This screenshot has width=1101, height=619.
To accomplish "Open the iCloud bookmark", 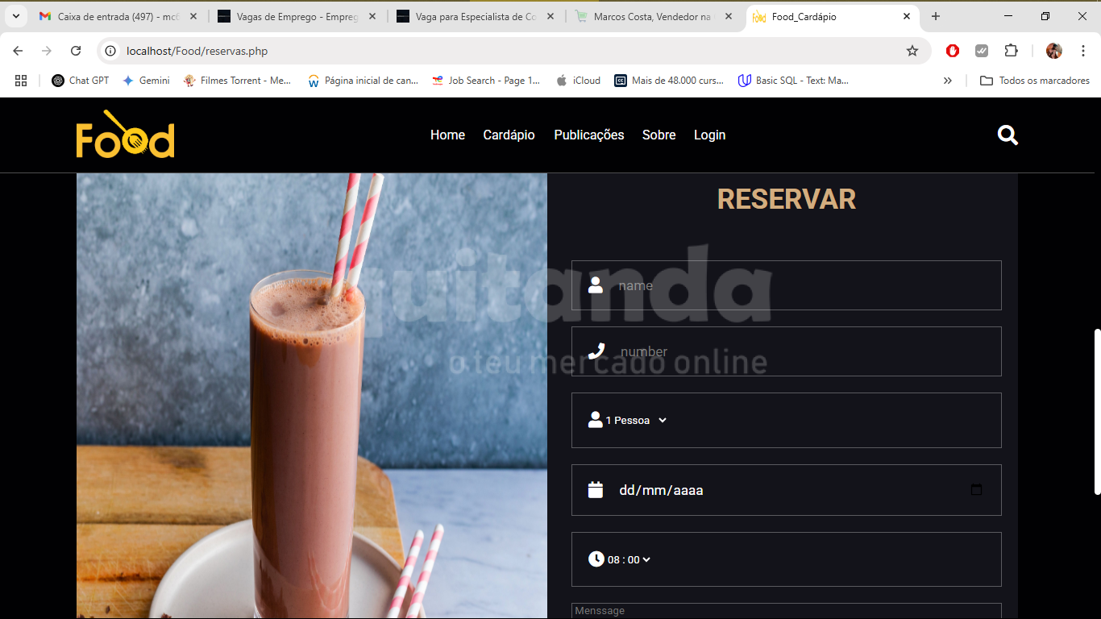I will 579,81.
